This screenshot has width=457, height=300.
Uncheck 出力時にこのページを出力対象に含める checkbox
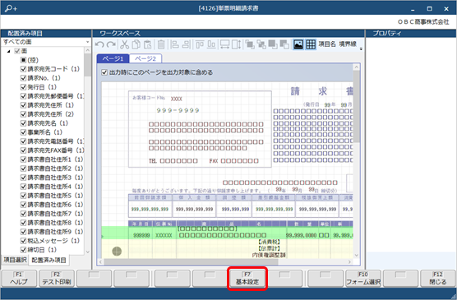click(x=104, y=72)
